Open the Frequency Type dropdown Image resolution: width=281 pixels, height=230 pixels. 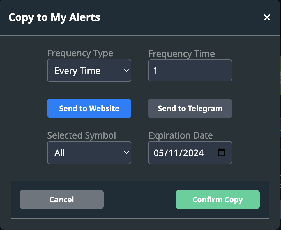(89, 71)
